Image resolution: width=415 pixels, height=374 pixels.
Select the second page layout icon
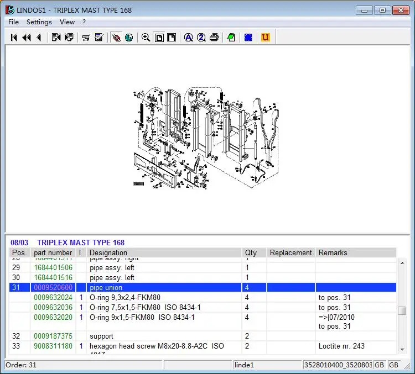click(x=172, y=38)
